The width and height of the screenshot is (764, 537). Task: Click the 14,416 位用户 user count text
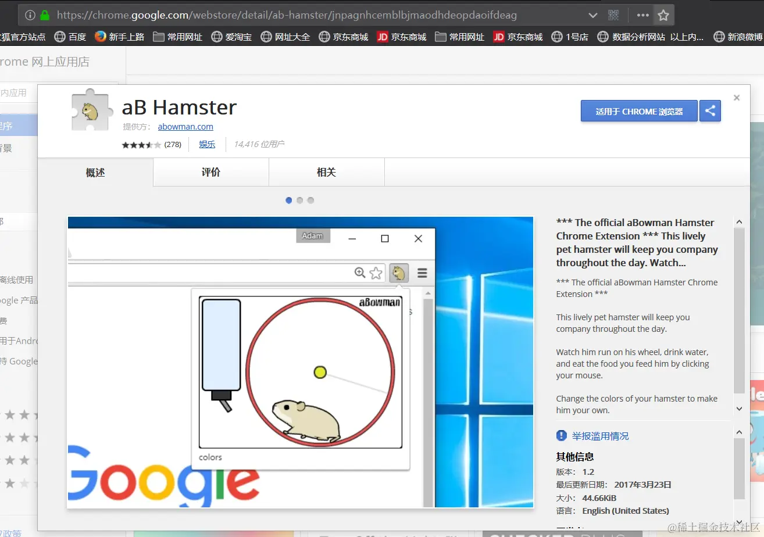coord(259,144)
